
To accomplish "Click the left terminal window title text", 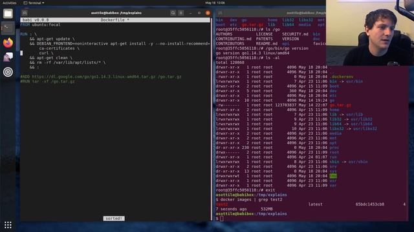I will 116,13.
